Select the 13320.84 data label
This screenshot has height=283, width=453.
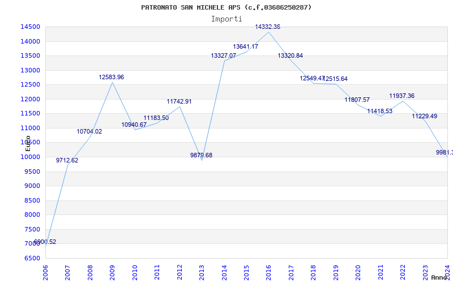290,55
